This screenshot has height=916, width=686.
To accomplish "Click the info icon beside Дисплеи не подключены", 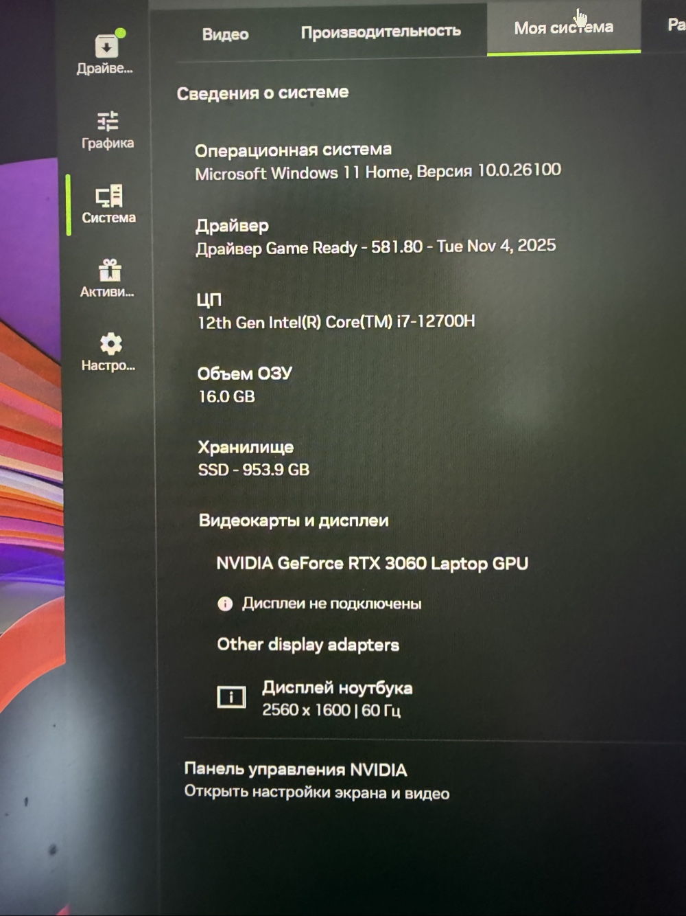I will pyautogui.click(x=225, y=604).
